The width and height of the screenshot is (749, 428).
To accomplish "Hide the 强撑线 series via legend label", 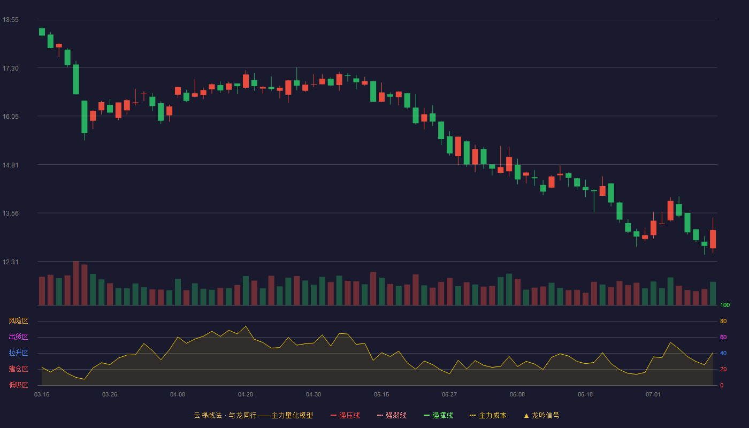I will [442, 415].
